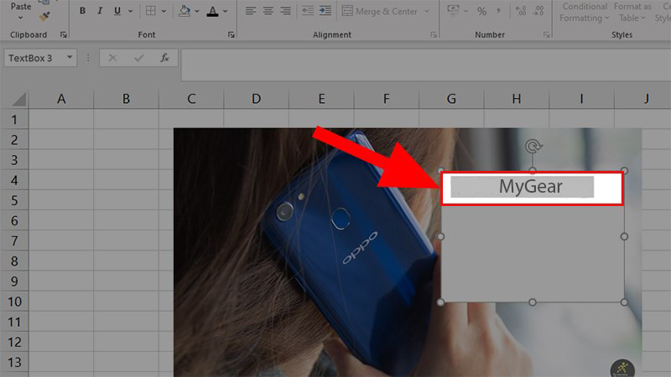This screenshot has height=377, width=671.
Task: Apply accounting number format
Action: [x=453, y=11]
